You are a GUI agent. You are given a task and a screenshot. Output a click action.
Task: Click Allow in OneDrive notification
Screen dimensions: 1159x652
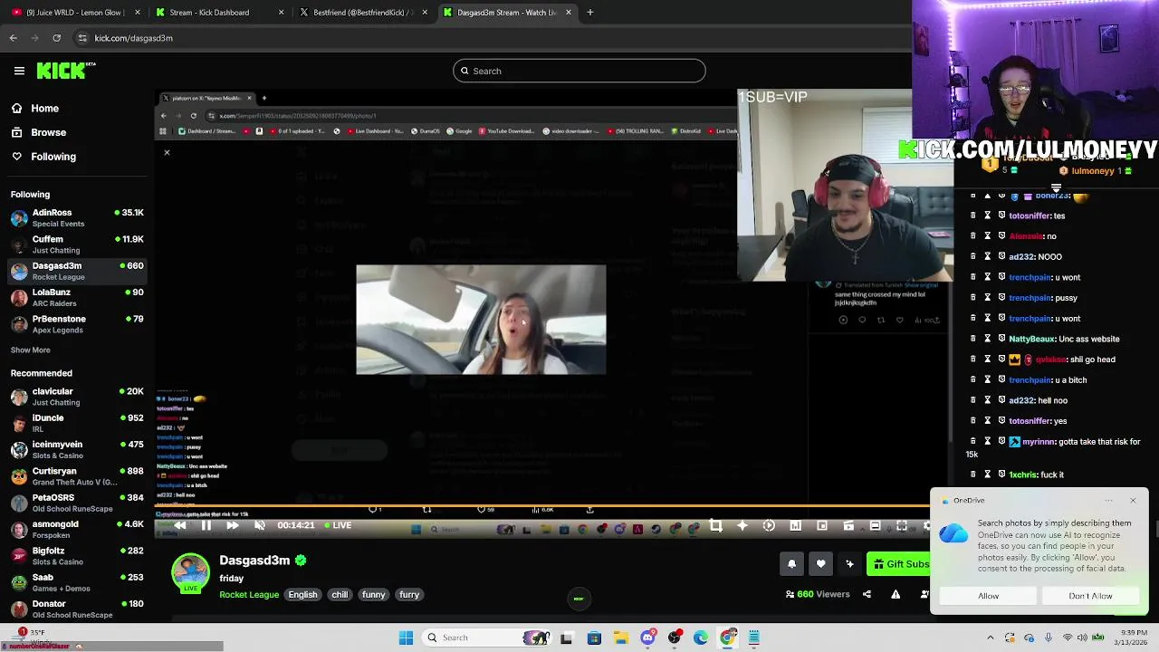pyautogui.click(x=988, y=596)
